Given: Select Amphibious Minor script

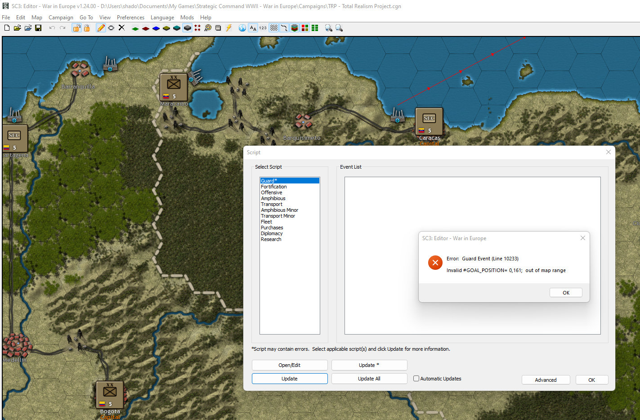Looking at the screenshot, I should pyautogui.click(x=290, y=210).
